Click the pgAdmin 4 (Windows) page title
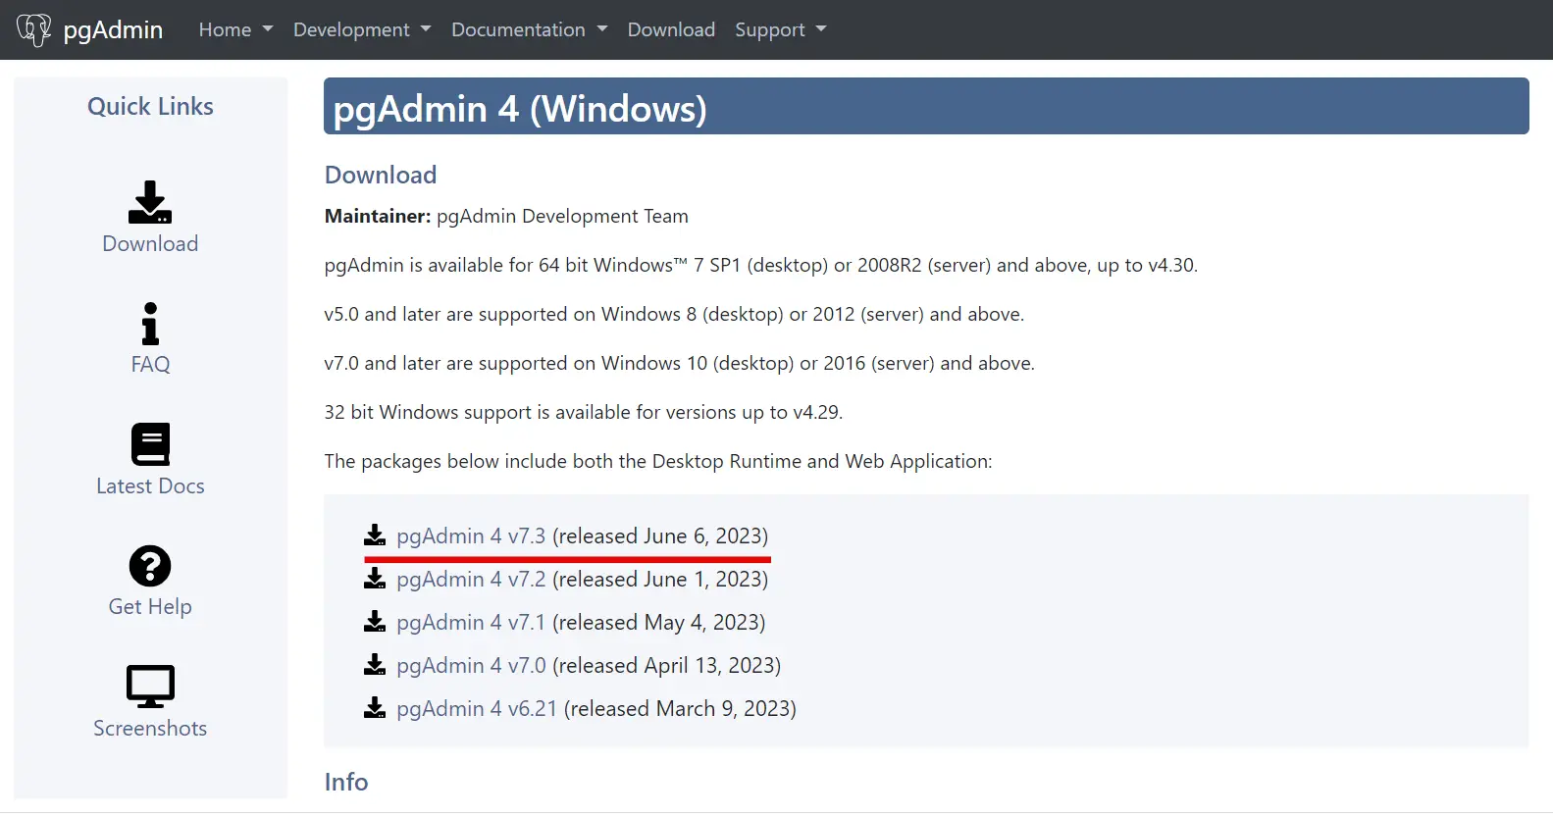The width and height of the screenshot is (1553, 816). click(520, 108)
